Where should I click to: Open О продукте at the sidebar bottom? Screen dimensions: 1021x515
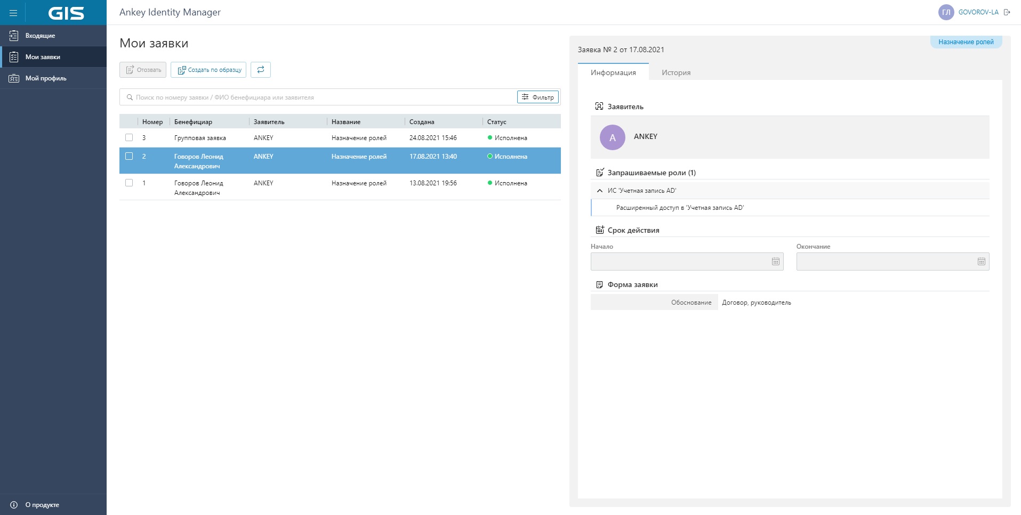pyautogui.click(x=53, y=504)
